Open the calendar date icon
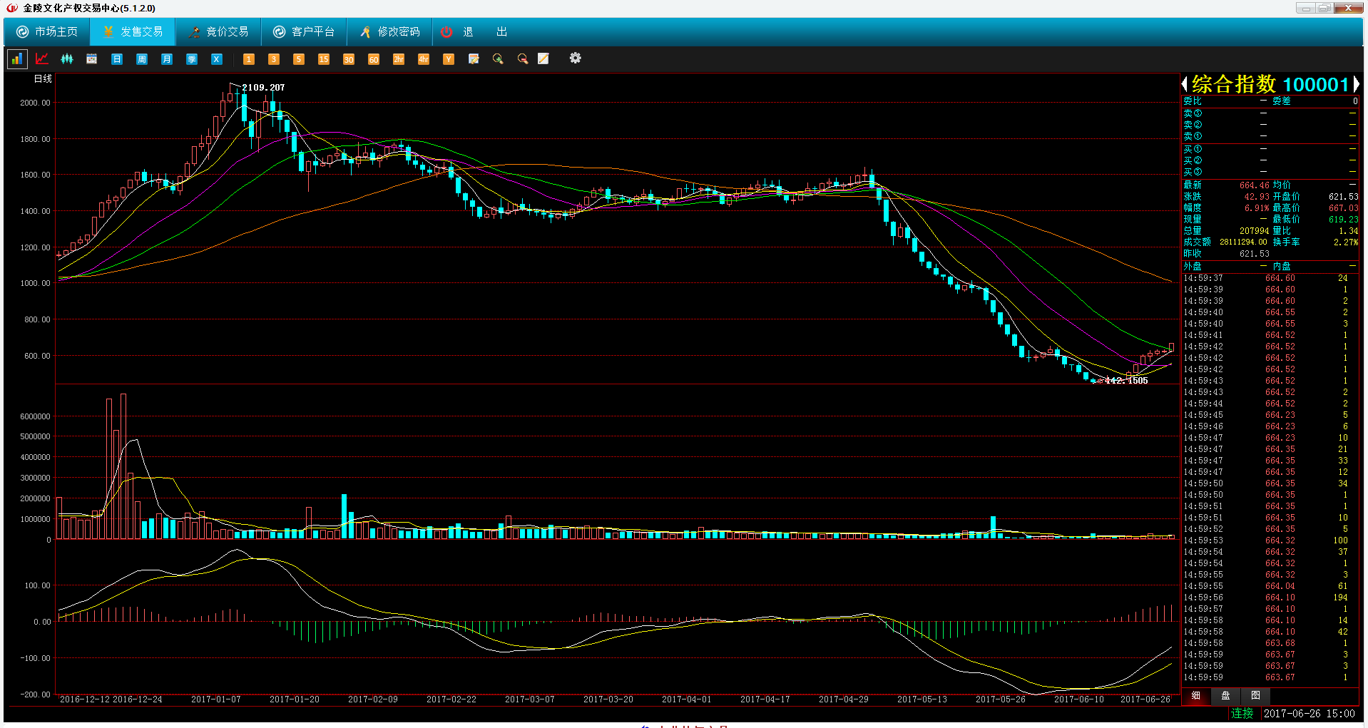 pos(92,58)
